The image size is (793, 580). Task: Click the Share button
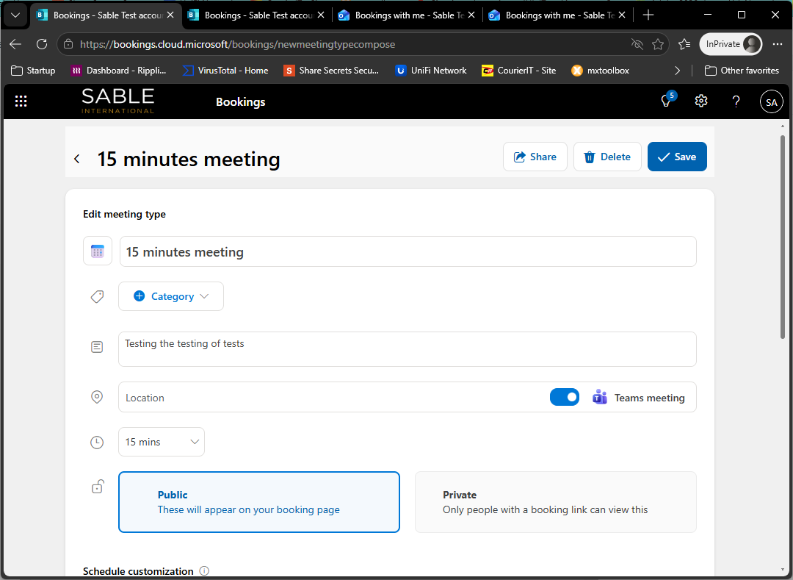[535, 157]
